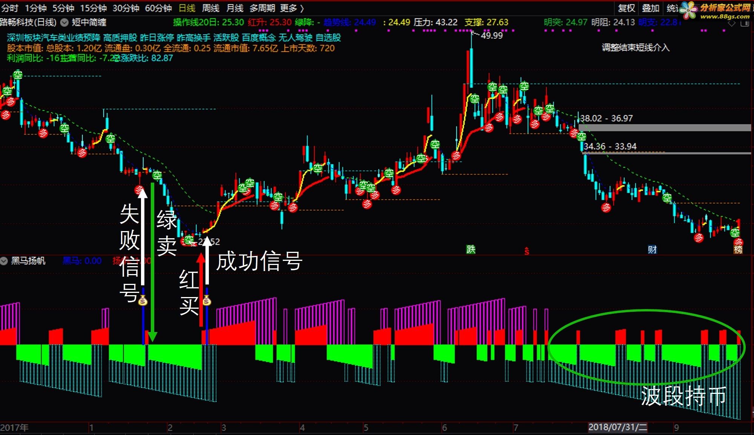
Task: Click the green 跌 event marker
Action: 471,249
